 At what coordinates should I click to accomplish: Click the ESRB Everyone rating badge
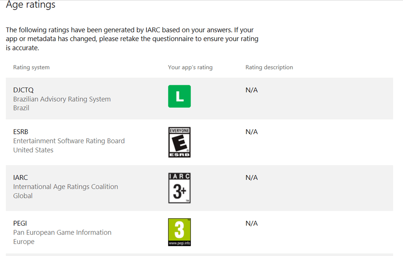[x=179, y=142]
